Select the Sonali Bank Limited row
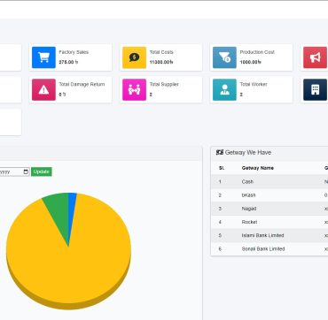This screenshot has width=328, height=320. click(x=269, y=249)
